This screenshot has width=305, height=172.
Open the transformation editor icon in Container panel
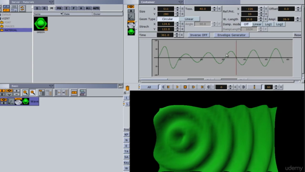click(131, 16)
